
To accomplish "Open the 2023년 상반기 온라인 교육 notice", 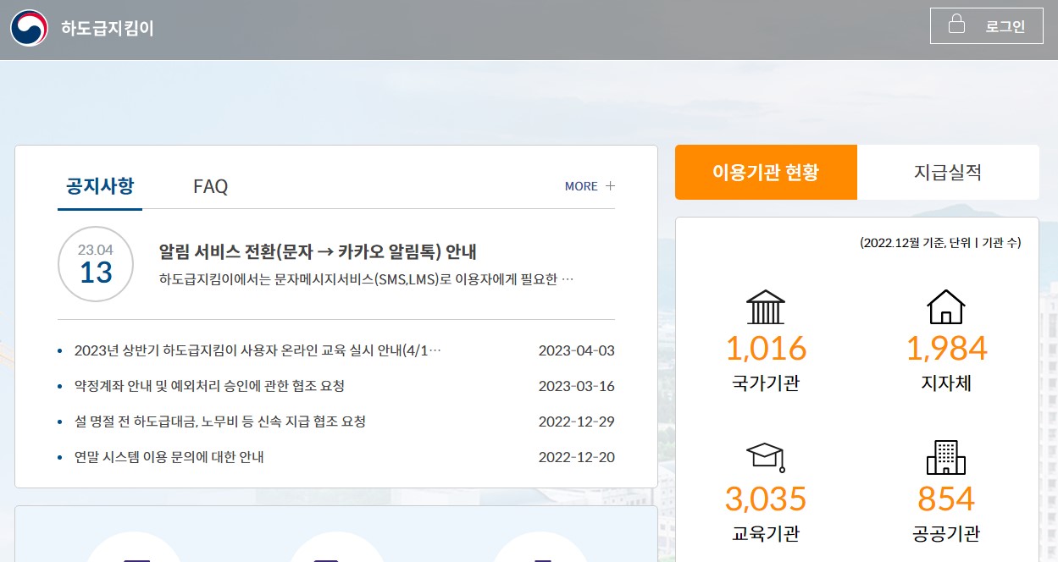I will (x=258, y=350).
